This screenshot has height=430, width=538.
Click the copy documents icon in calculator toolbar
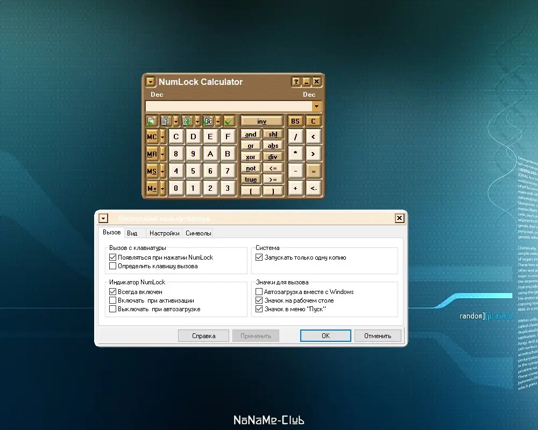click(165, 121)
